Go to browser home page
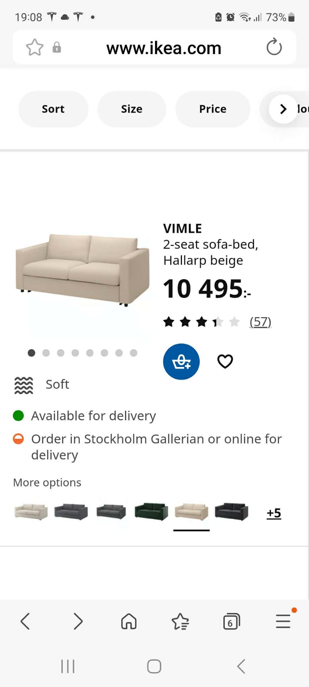Screen dimensions: 309x687 click(129, 621)
